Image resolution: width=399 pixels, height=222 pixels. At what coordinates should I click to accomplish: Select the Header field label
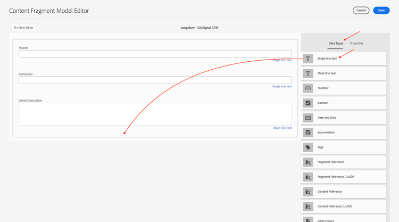click(23, 48)
